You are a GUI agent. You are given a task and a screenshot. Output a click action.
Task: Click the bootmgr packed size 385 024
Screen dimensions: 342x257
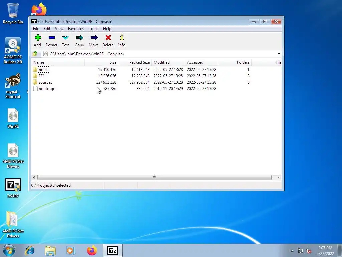pos(143,88)
